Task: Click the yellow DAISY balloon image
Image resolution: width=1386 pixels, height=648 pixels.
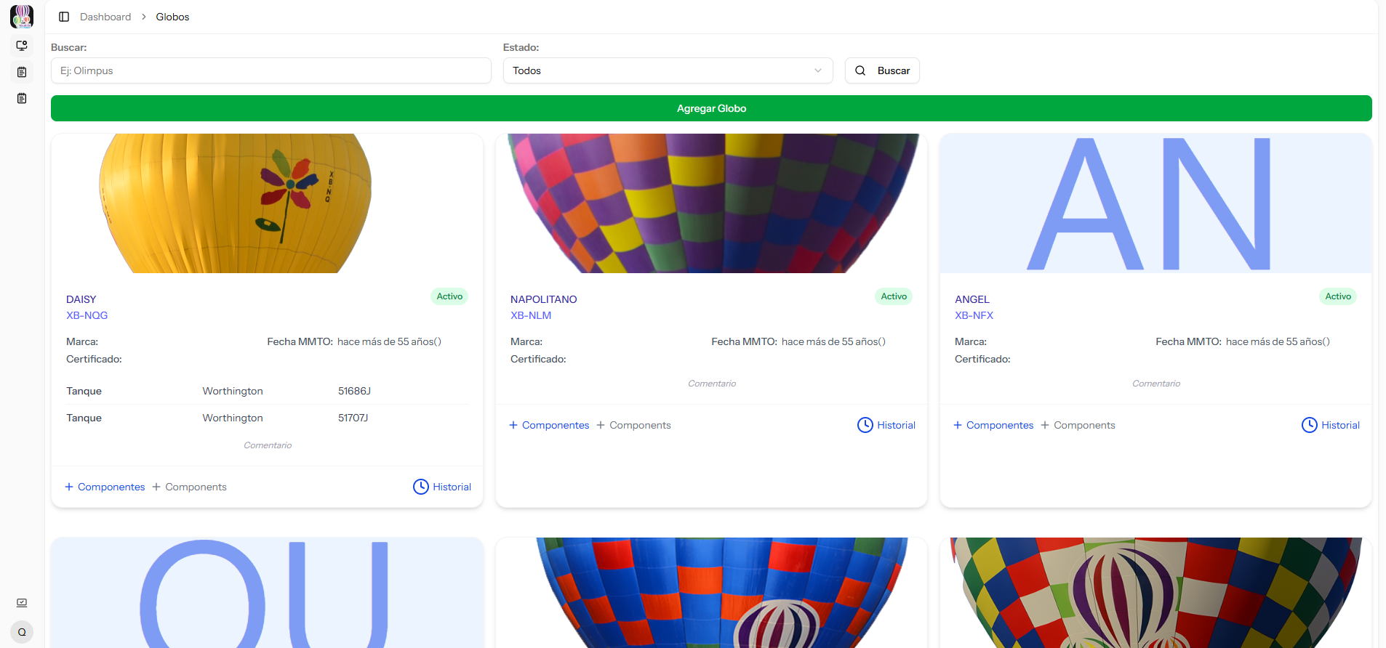Action: point(236,203)
